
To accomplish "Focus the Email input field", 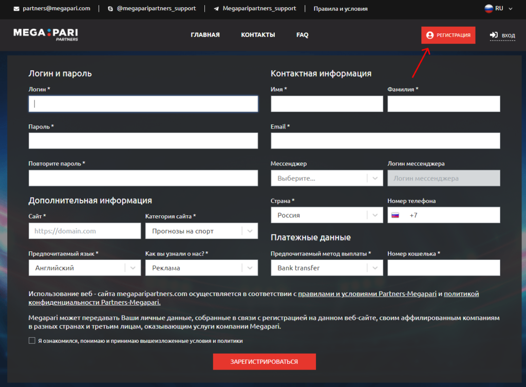I will (x=385, y=141).
